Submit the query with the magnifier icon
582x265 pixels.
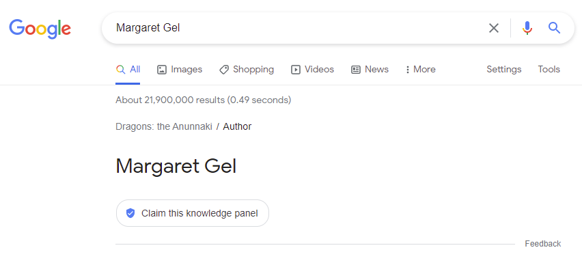(554, 28)
